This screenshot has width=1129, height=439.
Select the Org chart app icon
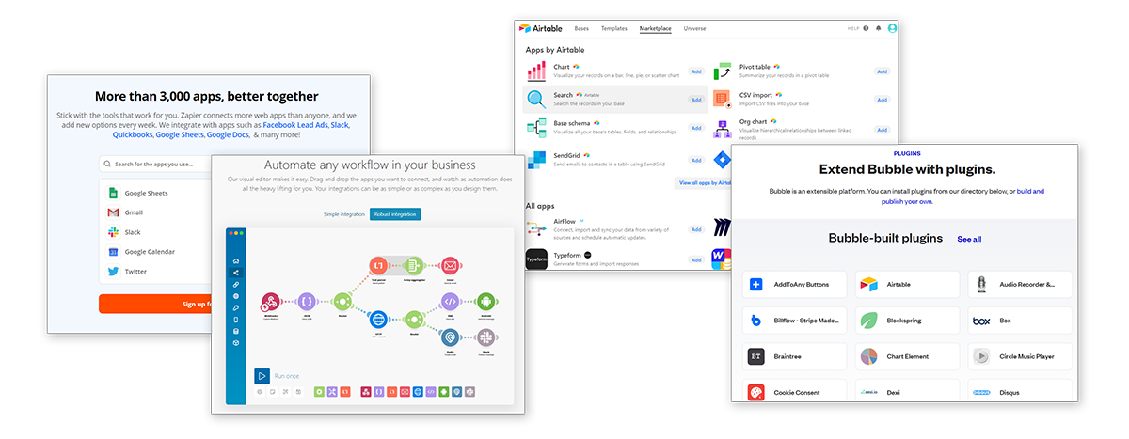click(x=723, y=128)
